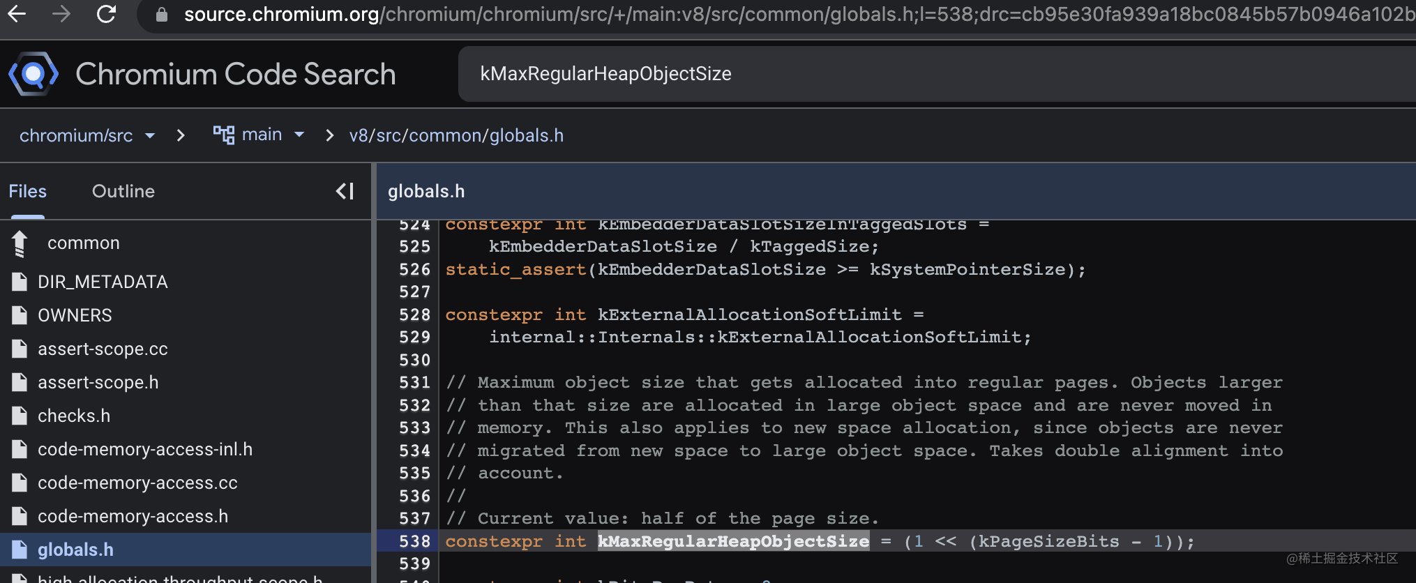This screenshot has width=1416, height=583.
Task: Click line number 526
Action: pos(415,269)
